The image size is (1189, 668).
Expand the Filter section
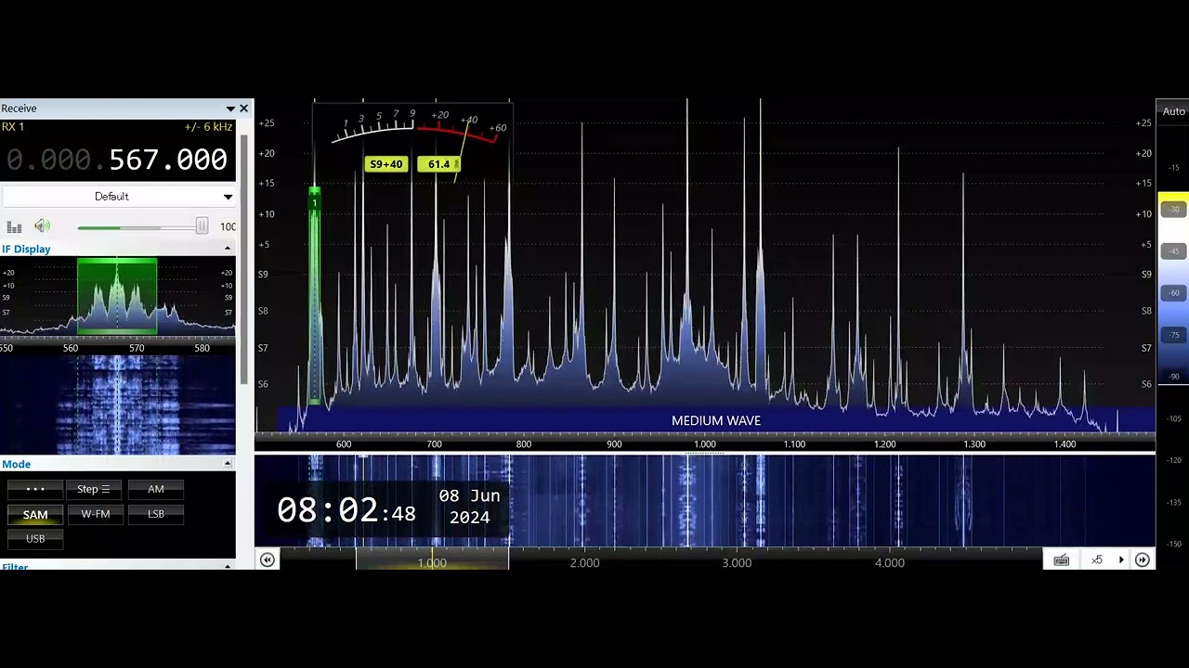tap(228, 566)
